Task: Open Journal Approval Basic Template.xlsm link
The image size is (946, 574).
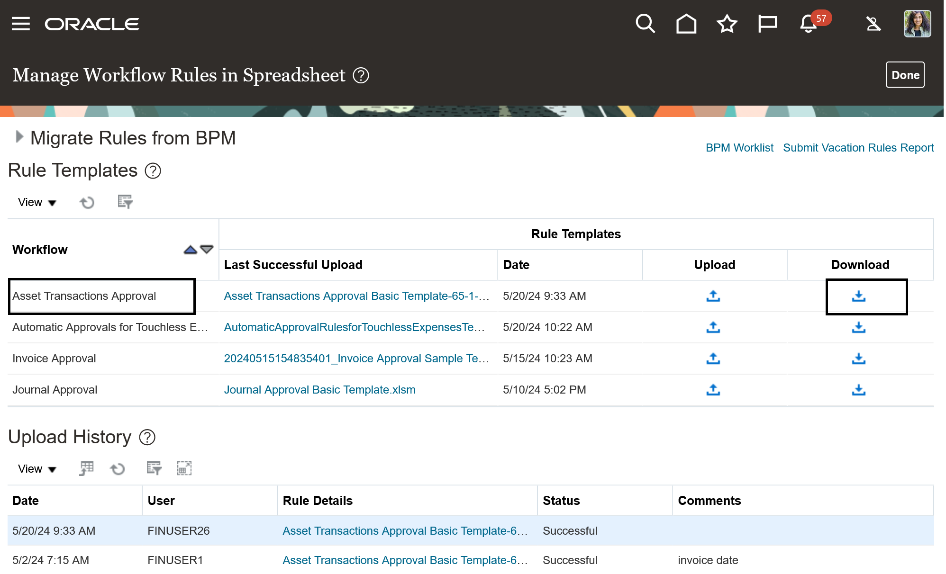Action: point(319,390)
